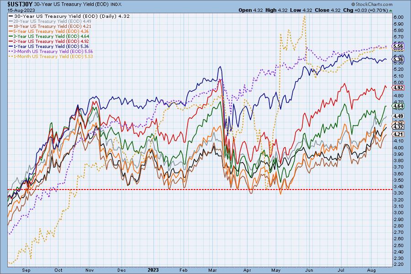Image resolution: width=411 pixels, height=274 pixels.
Task: Click the 4.80 tick on the yield axis
Action: (x=399, y=96)
